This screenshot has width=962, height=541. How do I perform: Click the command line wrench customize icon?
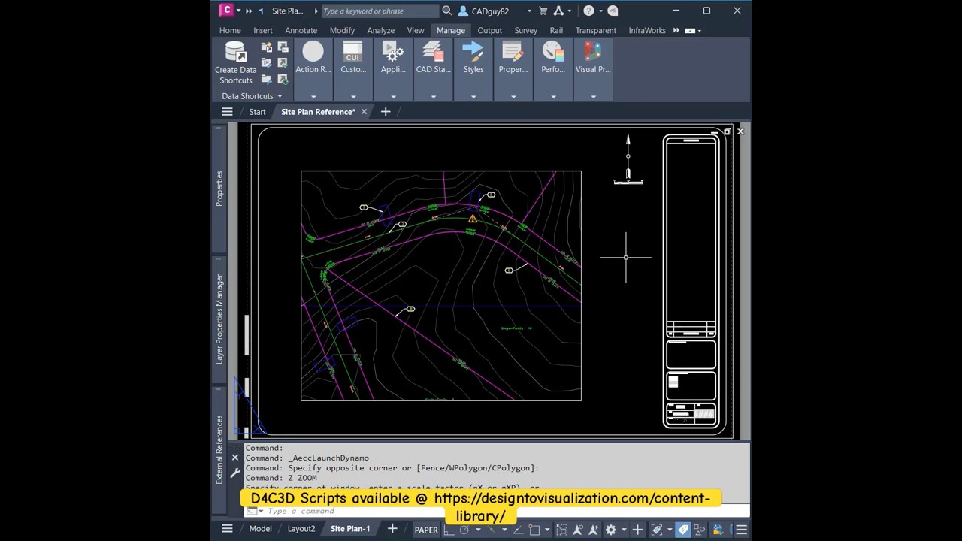[x=235, y=473]
